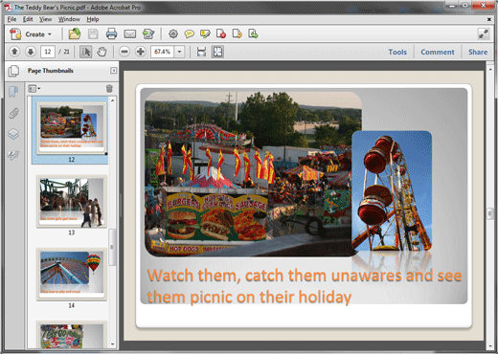Click the delete page icon
498x354 pixels.
pyautogui.click(x=221, y=33)
